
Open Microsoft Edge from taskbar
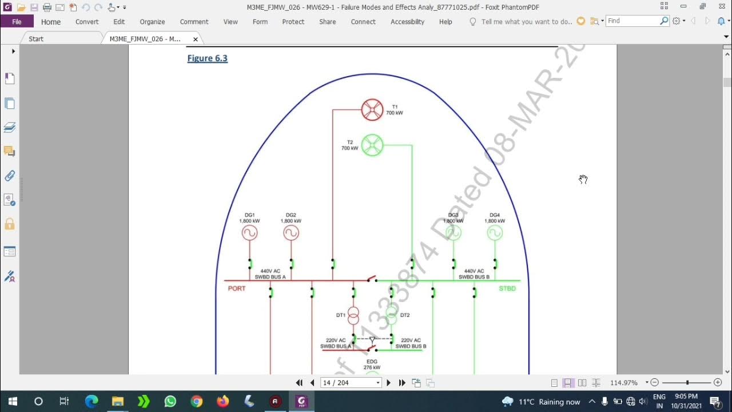[91, 401]
